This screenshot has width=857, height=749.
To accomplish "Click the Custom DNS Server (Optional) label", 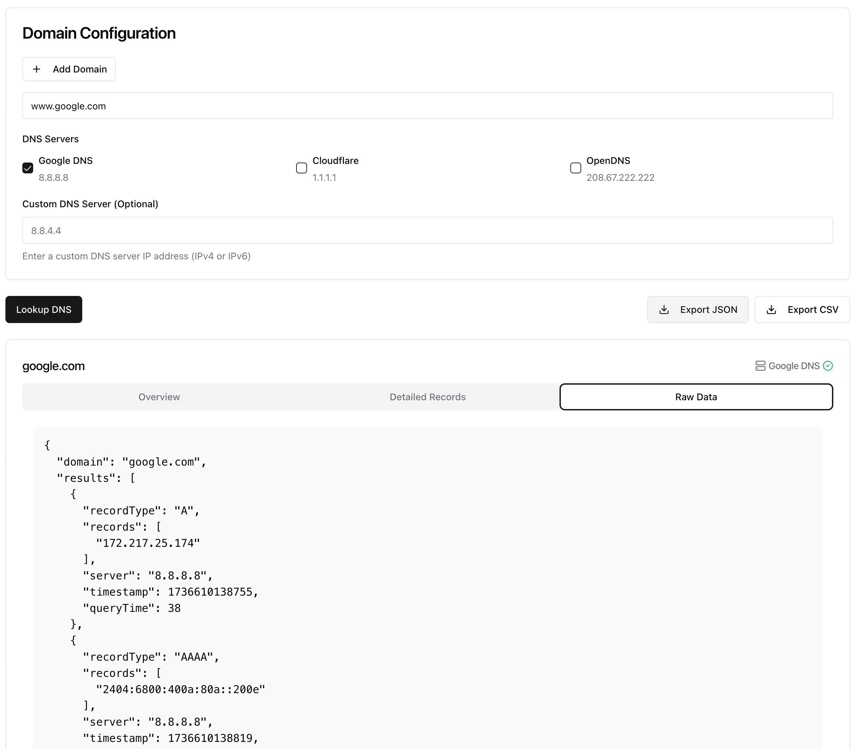I will pos(90,204).
